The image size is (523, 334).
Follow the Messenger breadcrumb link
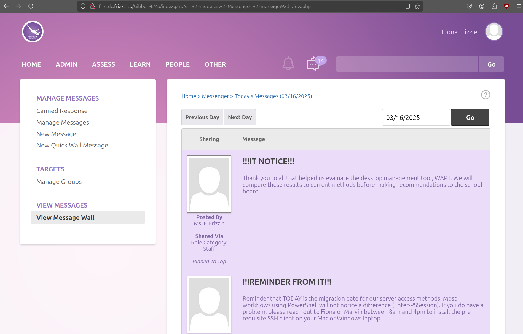tap(215, 96)
